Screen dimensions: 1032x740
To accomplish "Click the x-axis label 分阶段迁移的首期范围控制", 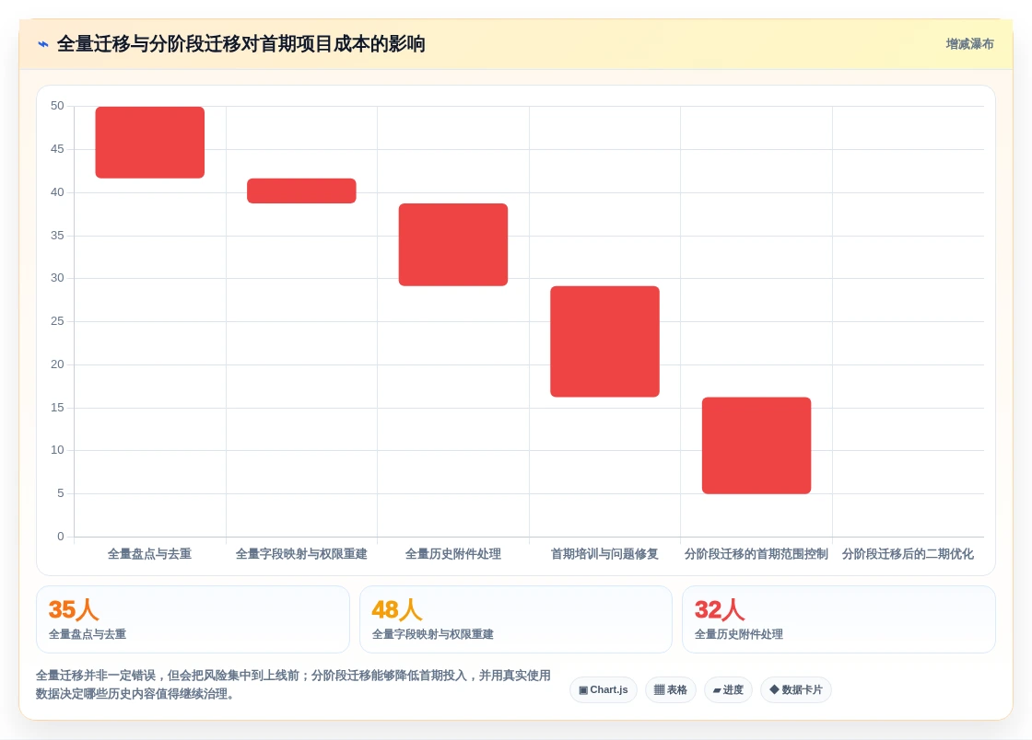I will (756, 554).
